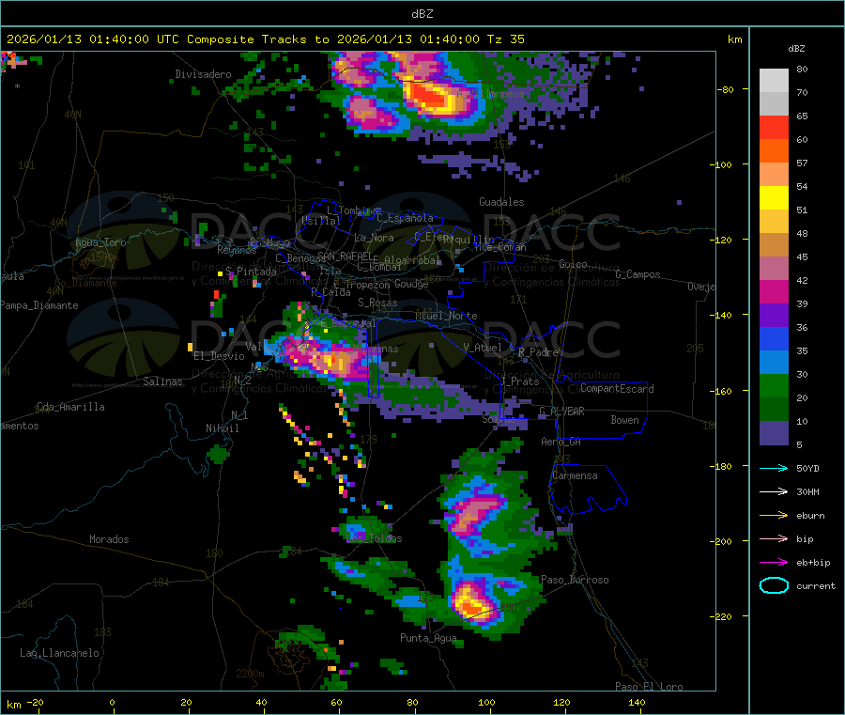This screenshot has height=715, width=845.
Task: Click the Paso_Barroso map label
Action: tap(575, 580)
